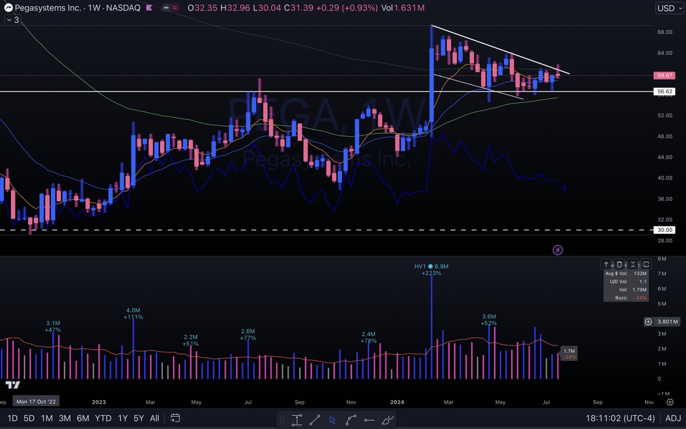The width and height of the screenshot is (686, 429).
Task: Select the trend line drawing tool
Action: (315, 420)
